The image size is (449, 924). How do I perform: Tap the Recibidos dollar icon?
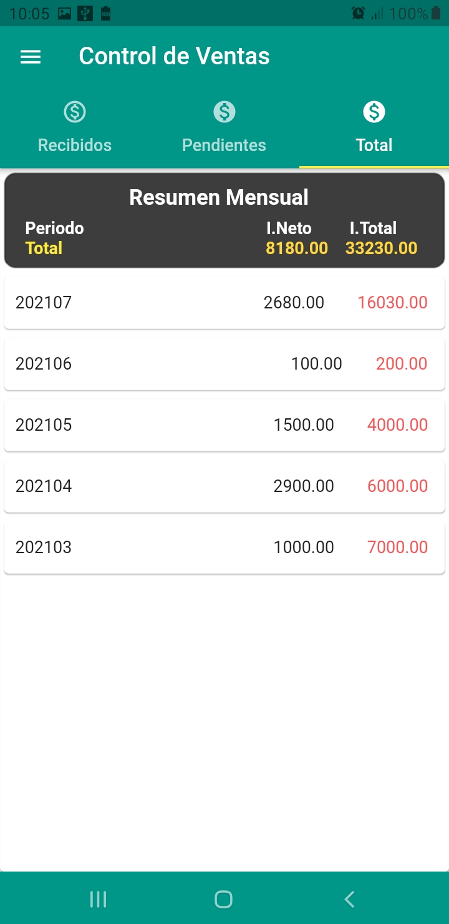point(75,112)
